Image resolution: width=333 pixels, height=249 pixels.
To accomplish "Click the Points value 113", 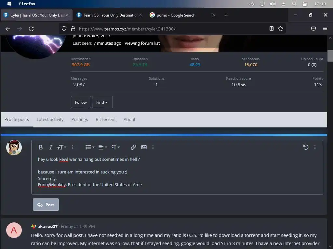I will click(318, 85).
